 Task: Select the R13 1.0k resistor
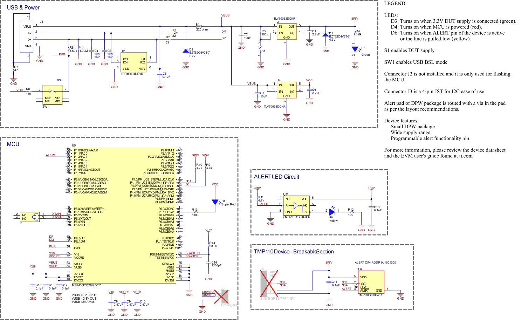point(195,212)
